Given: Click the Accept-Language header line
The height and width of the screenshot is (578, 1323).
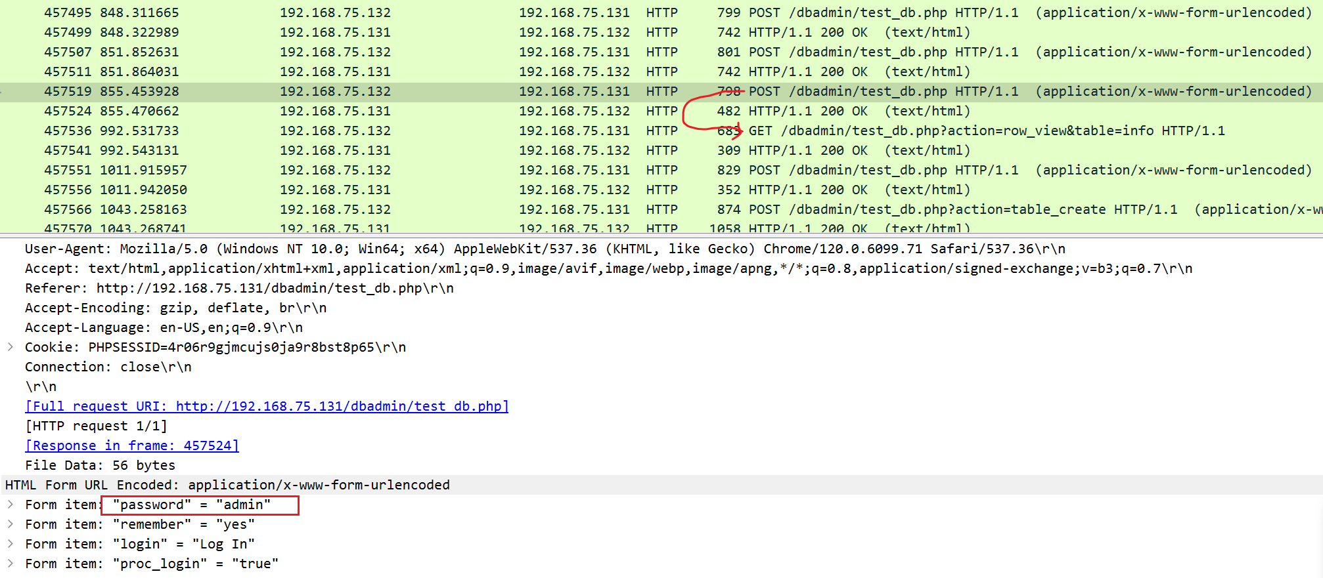Looking at the screenshot, I should click(164, 327).
